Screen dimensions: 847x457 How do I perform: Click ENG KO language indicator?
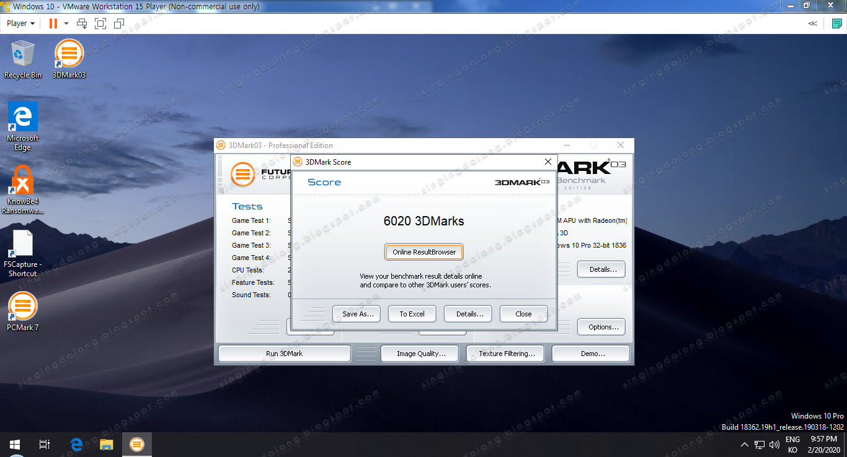[x=792, y=445]
